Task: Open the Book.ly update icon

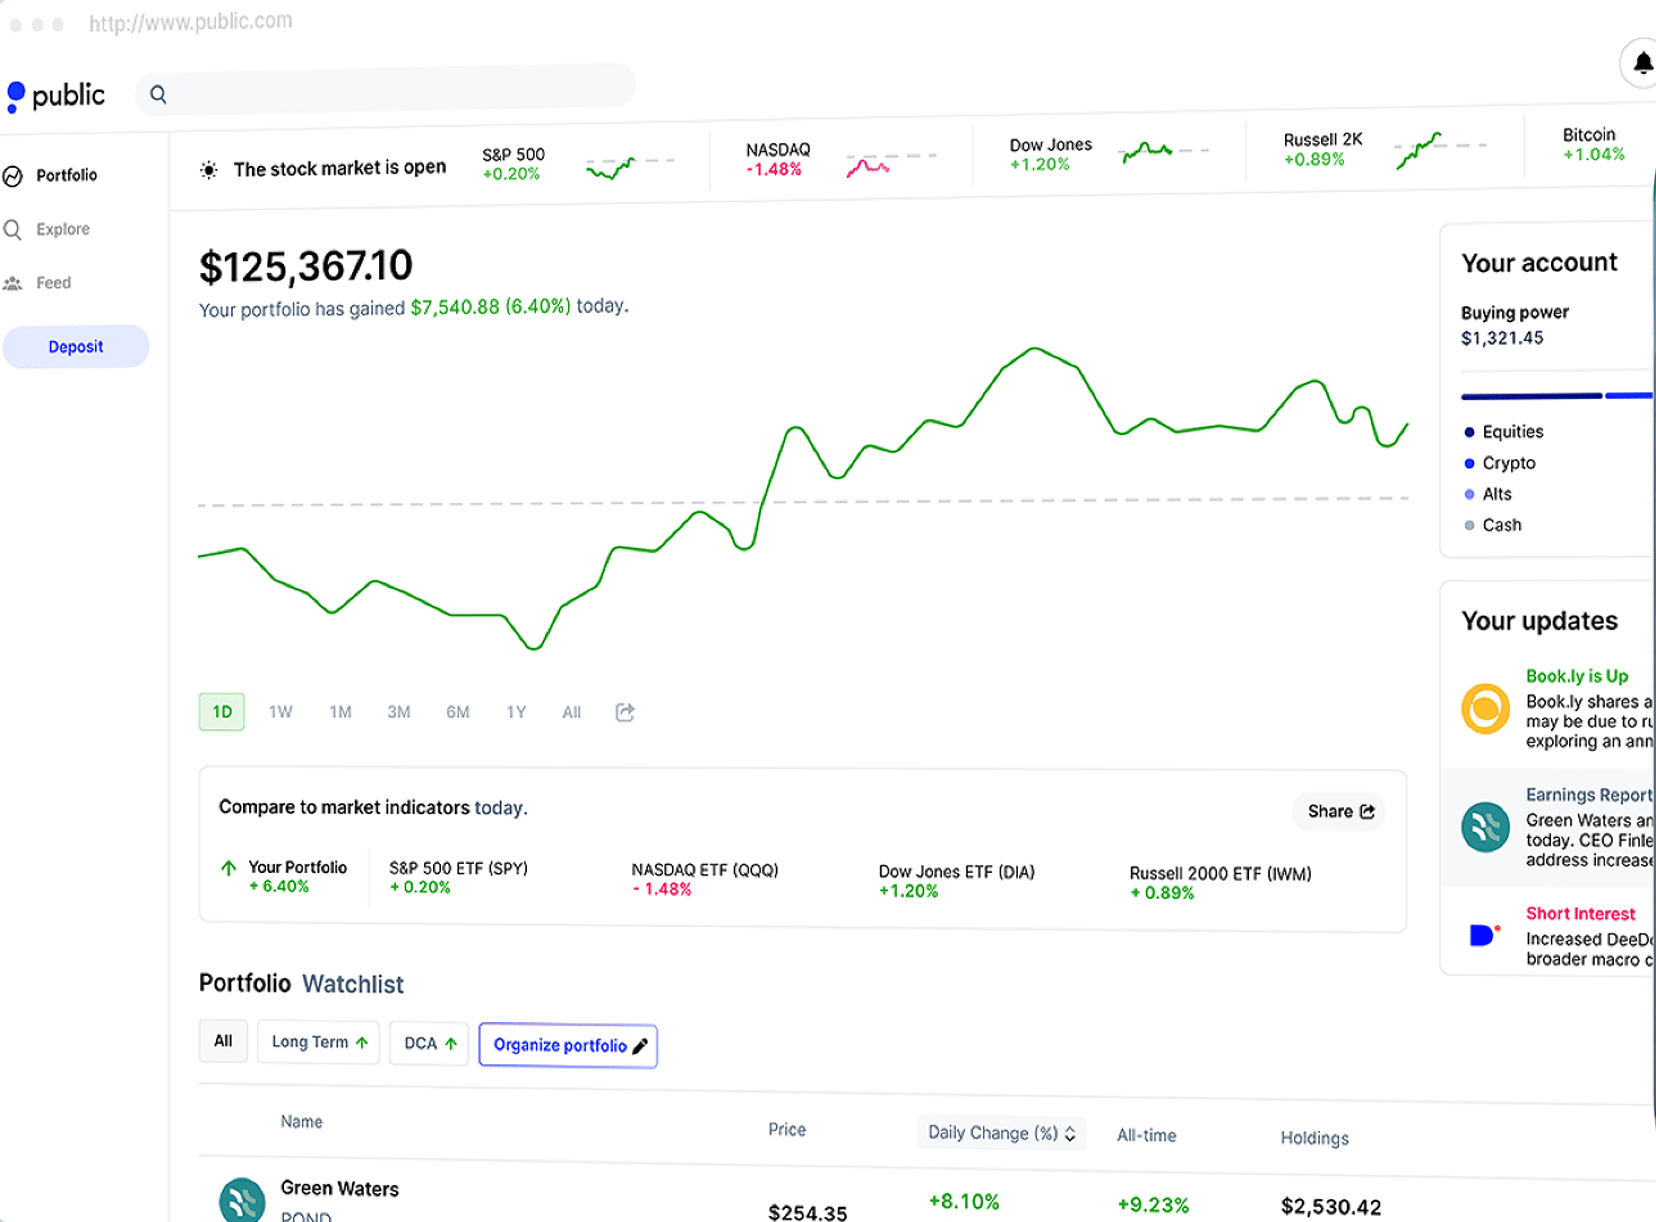Action: pos(1485,709)
